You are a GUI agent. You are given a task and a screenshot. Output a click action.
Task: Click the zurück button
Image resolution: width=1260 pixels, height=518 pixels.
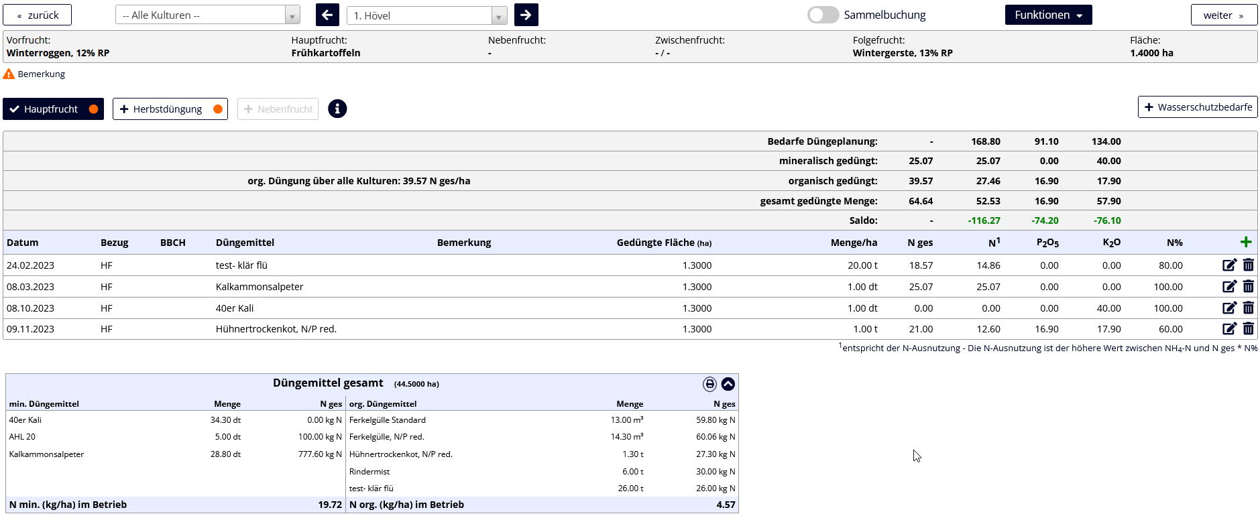[38, 15]
